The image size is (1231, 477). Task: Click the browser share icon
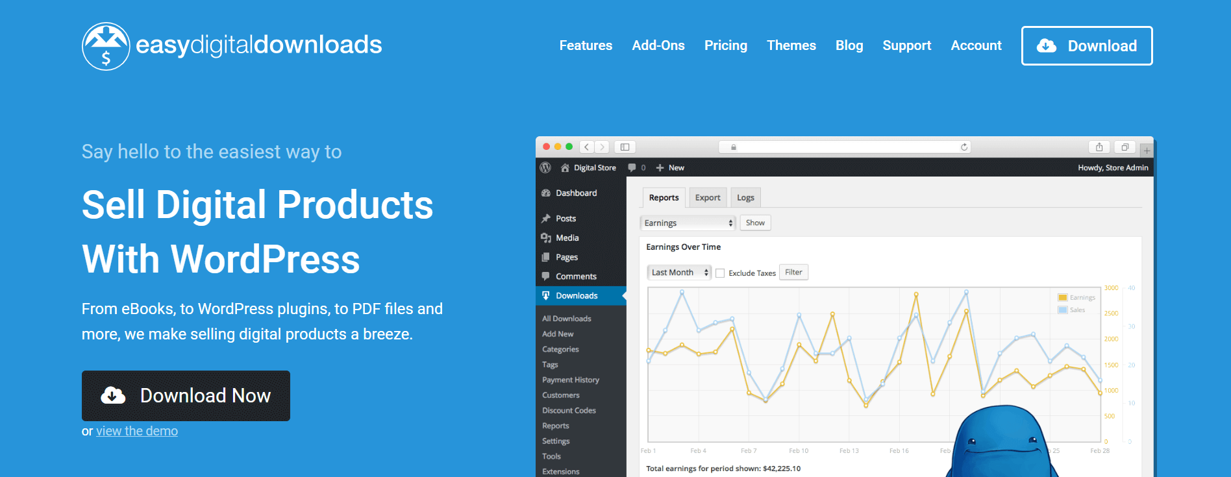pyautogui.click(x=1099, y=147)
